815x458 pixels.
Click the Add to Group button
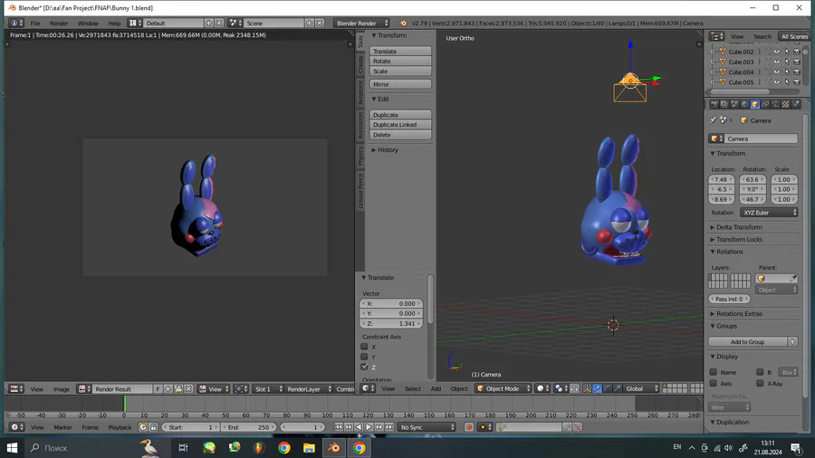click(747, 341)
